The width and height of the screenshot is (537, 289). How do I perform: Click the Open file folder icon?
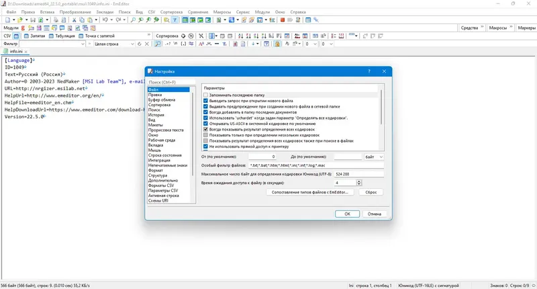[20, 20]
